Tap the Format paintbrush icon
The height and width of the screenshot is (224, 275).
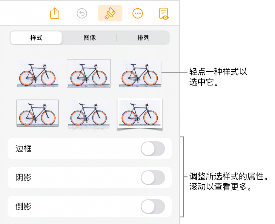110,13
